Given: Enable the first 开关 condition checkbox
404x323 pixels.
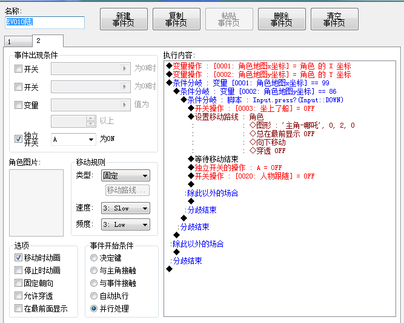Looking at the screenshot, I should tap(18, 69).
